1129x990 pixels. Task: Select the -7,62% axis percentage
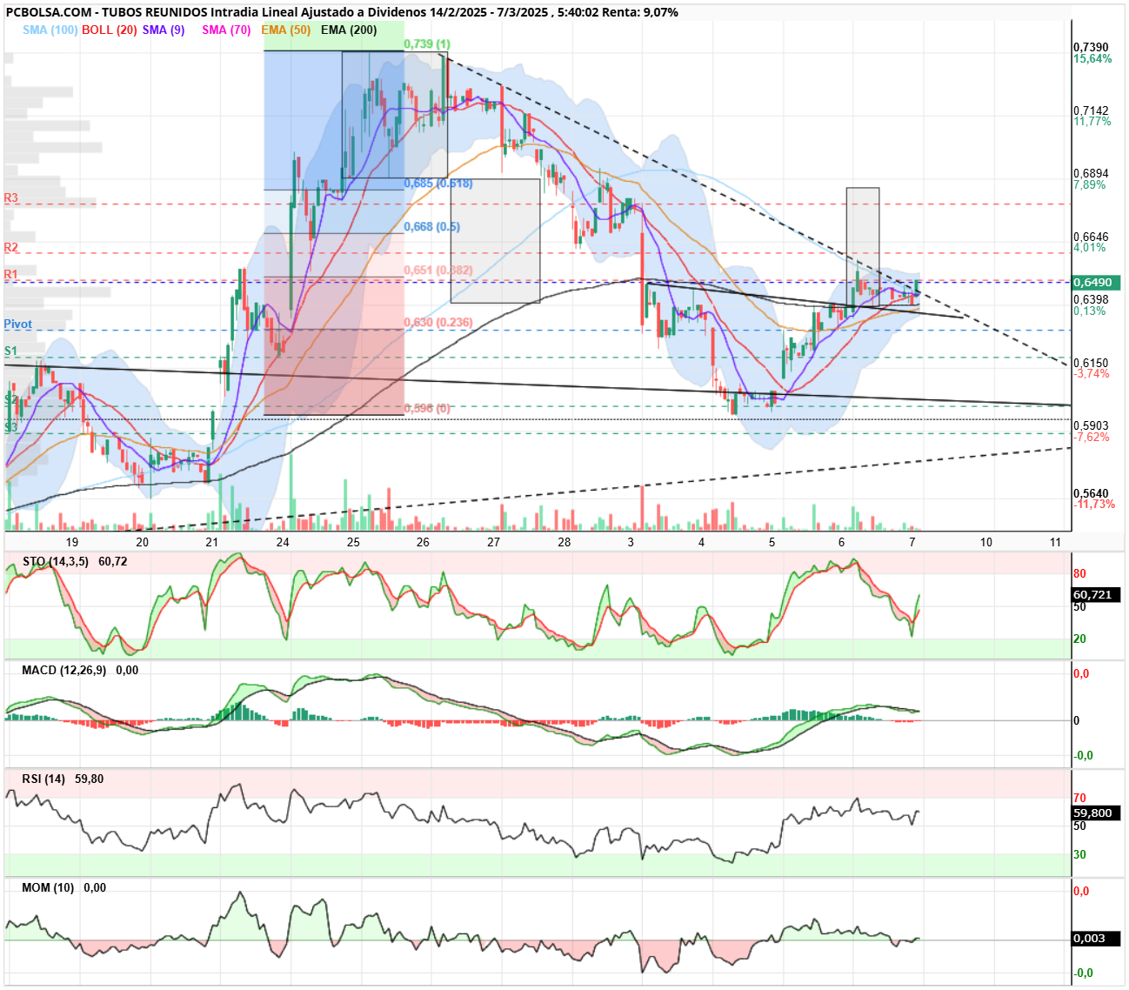click(1092, 437)
